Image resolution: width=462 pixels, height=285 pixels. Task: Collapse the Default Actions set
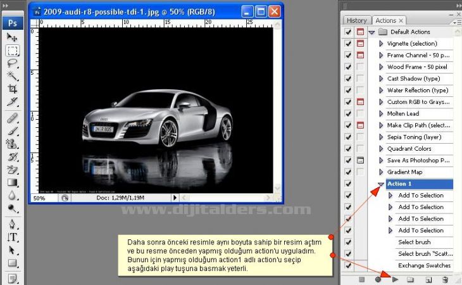(371, 32)
